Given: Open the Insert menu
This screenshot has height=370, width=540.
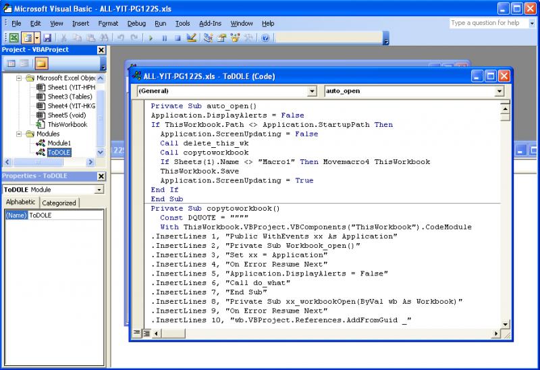Looking at the screenshot, I should pos(80,24).
